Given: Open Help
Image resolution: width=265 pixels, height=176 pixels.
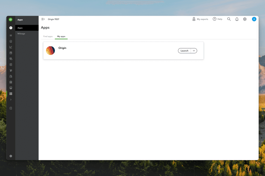Looking at the screenshot, I should click(x=217, y=19).
